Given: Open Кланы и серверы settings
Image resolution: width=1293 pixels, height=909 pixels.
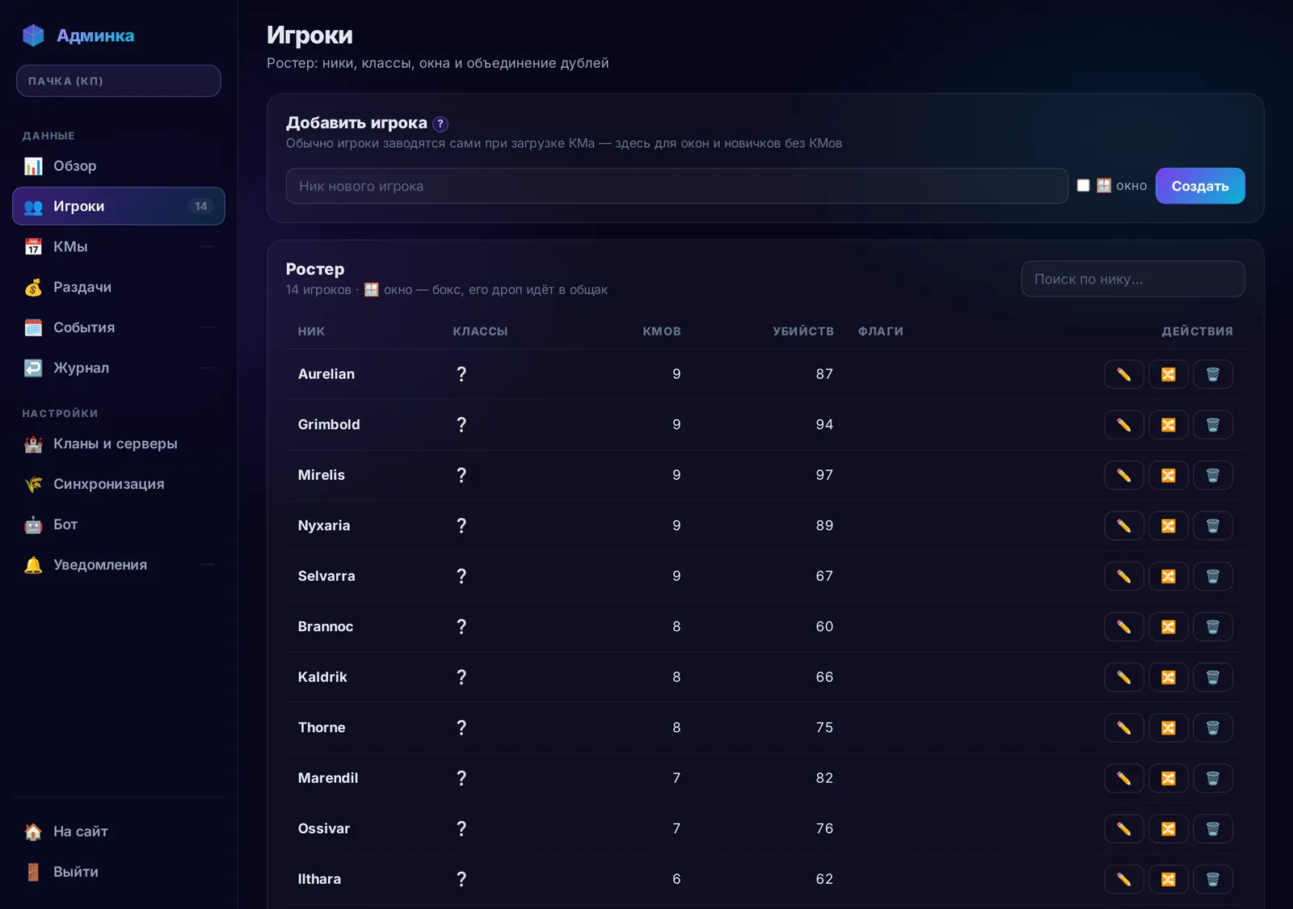Looking at the screenshot, I should point(119,444).
